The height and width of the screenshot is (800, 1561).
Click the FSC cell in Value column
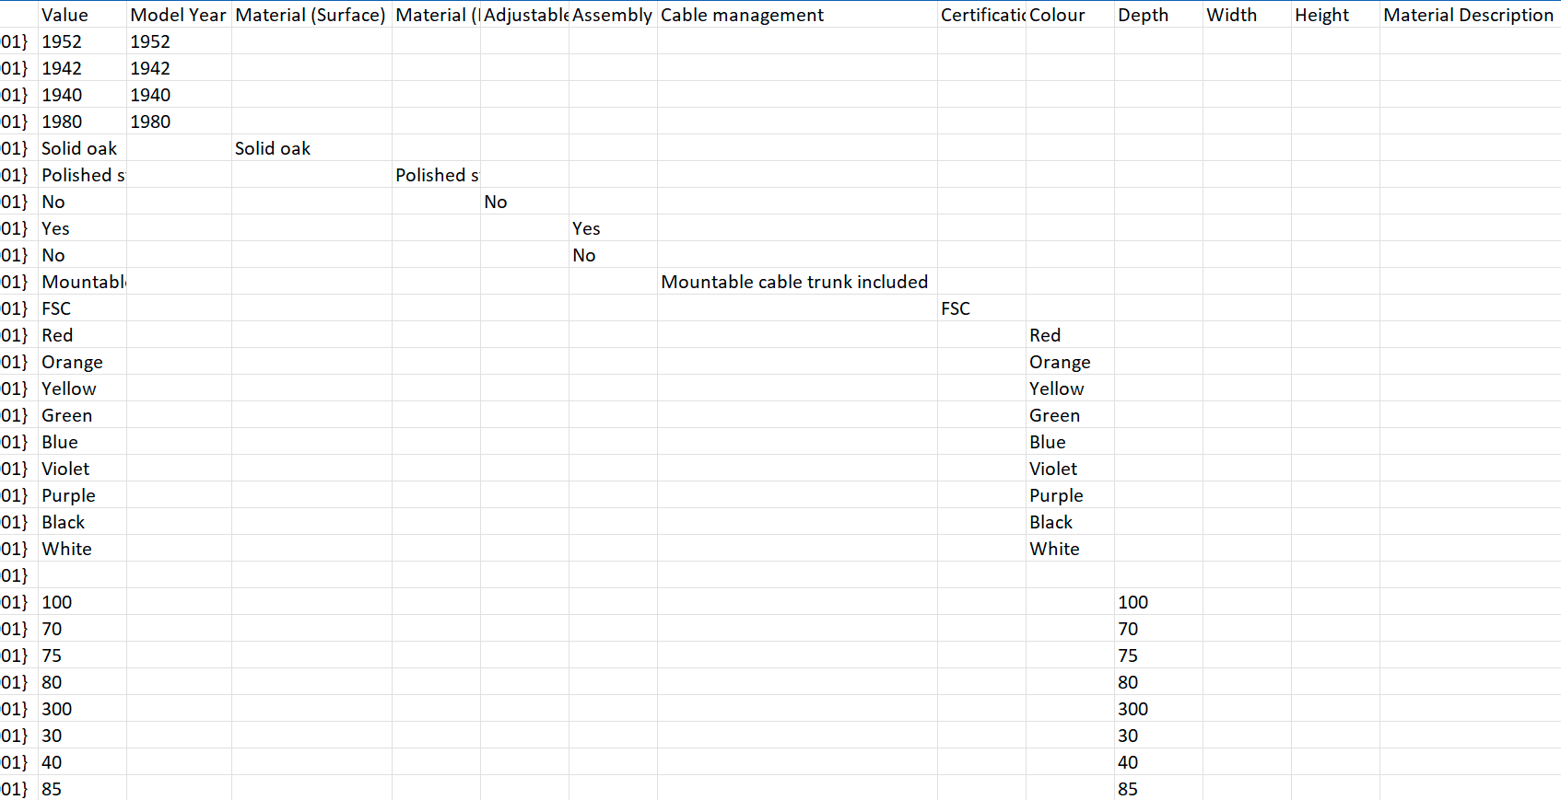(81, 308)
